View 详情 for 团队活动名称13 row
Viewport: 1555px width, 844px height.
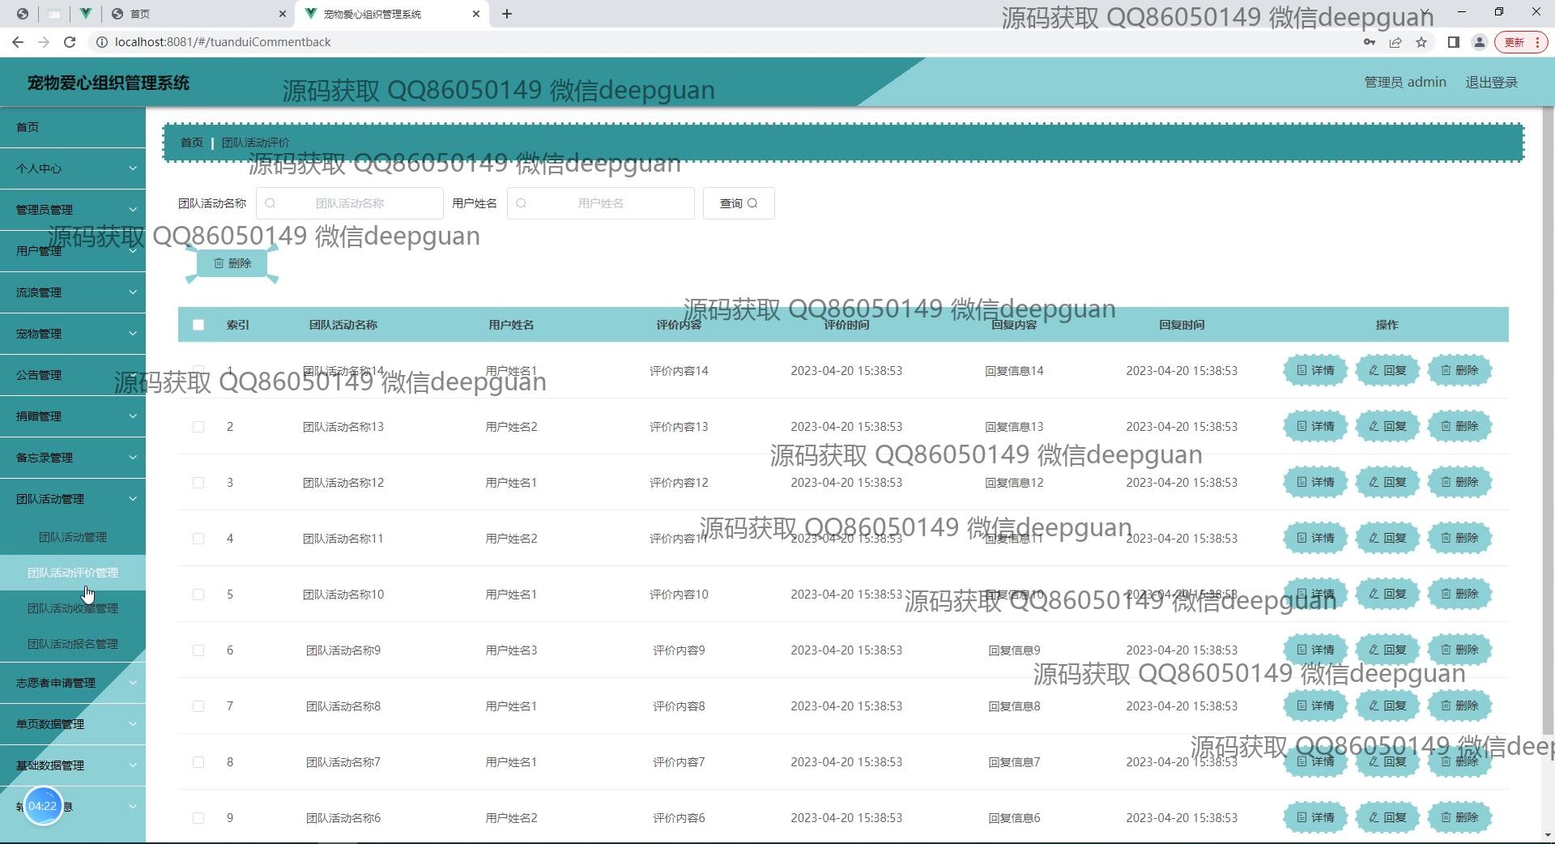pos(1315,426)
